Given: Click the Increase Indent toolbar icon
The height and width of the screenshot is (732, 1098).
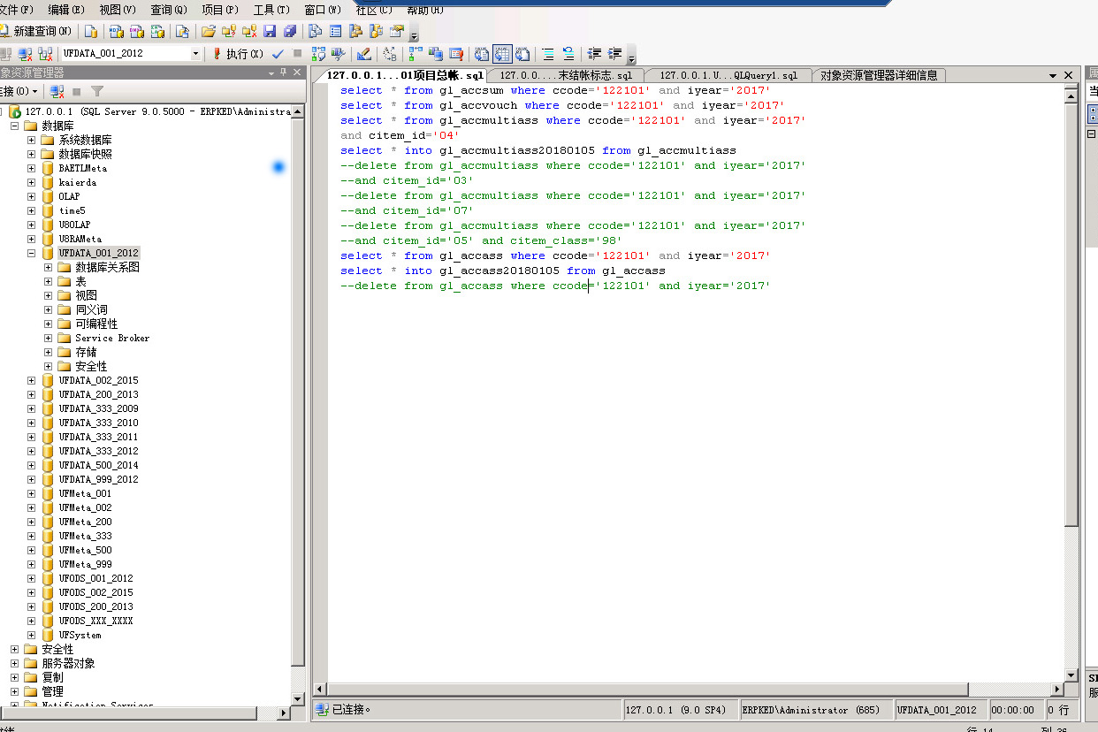Looking at the screenshot, I should click(615, 54).
